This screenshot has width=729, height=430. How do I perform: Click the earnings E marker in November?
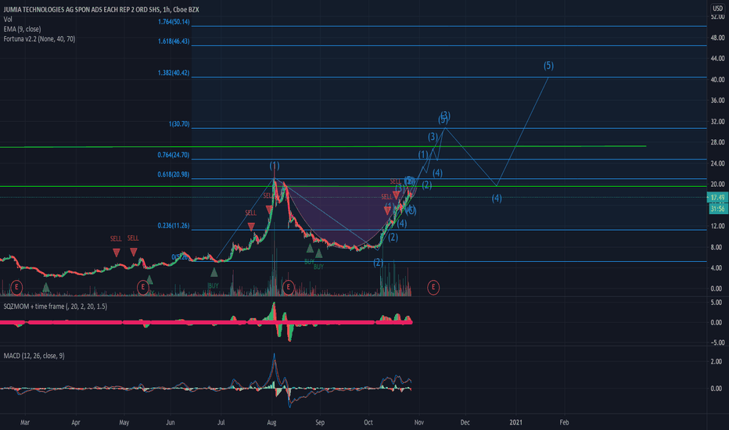click(433, 287)
